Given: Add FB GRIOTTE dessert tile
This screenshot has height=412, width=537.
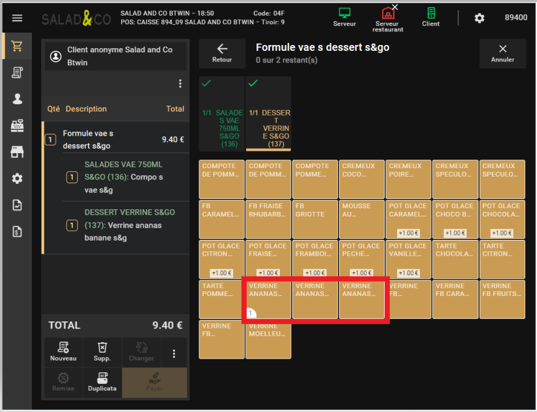Looking at the screenshot, I should [315, 219].
